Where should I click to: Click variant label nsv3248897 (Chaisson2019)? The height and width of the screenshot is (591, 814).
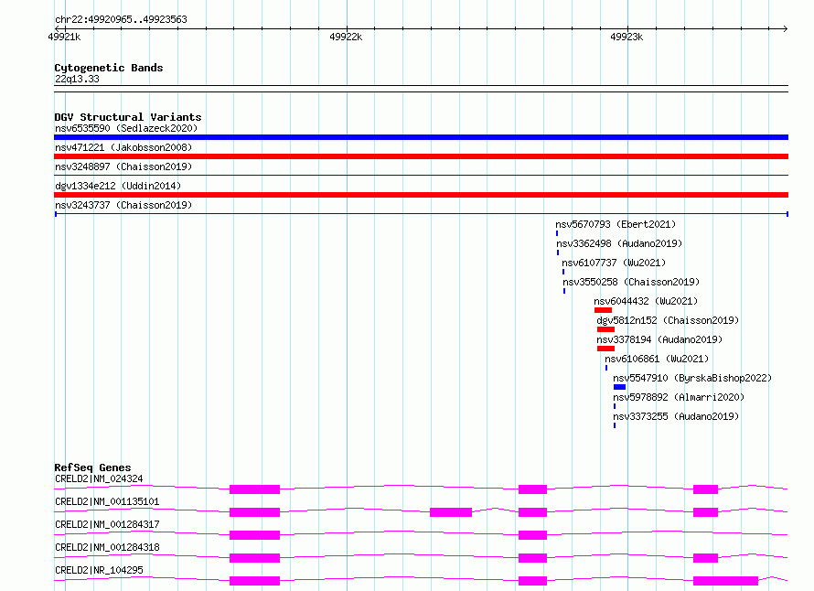click(123, 167)
